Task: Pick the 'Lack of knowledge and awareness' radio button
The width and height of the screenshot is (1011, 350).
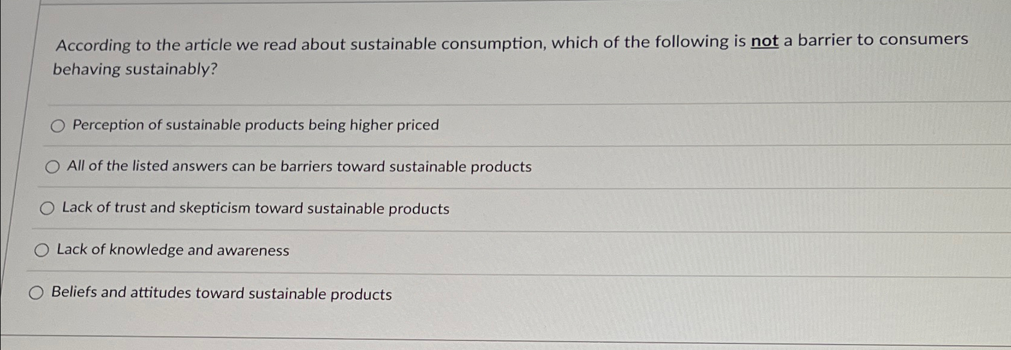Action: click(x=41, y=250)
